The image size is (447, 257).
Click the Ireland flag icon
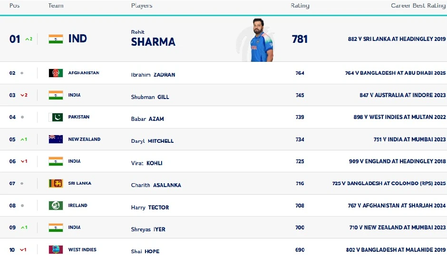[x=56, y=206]
